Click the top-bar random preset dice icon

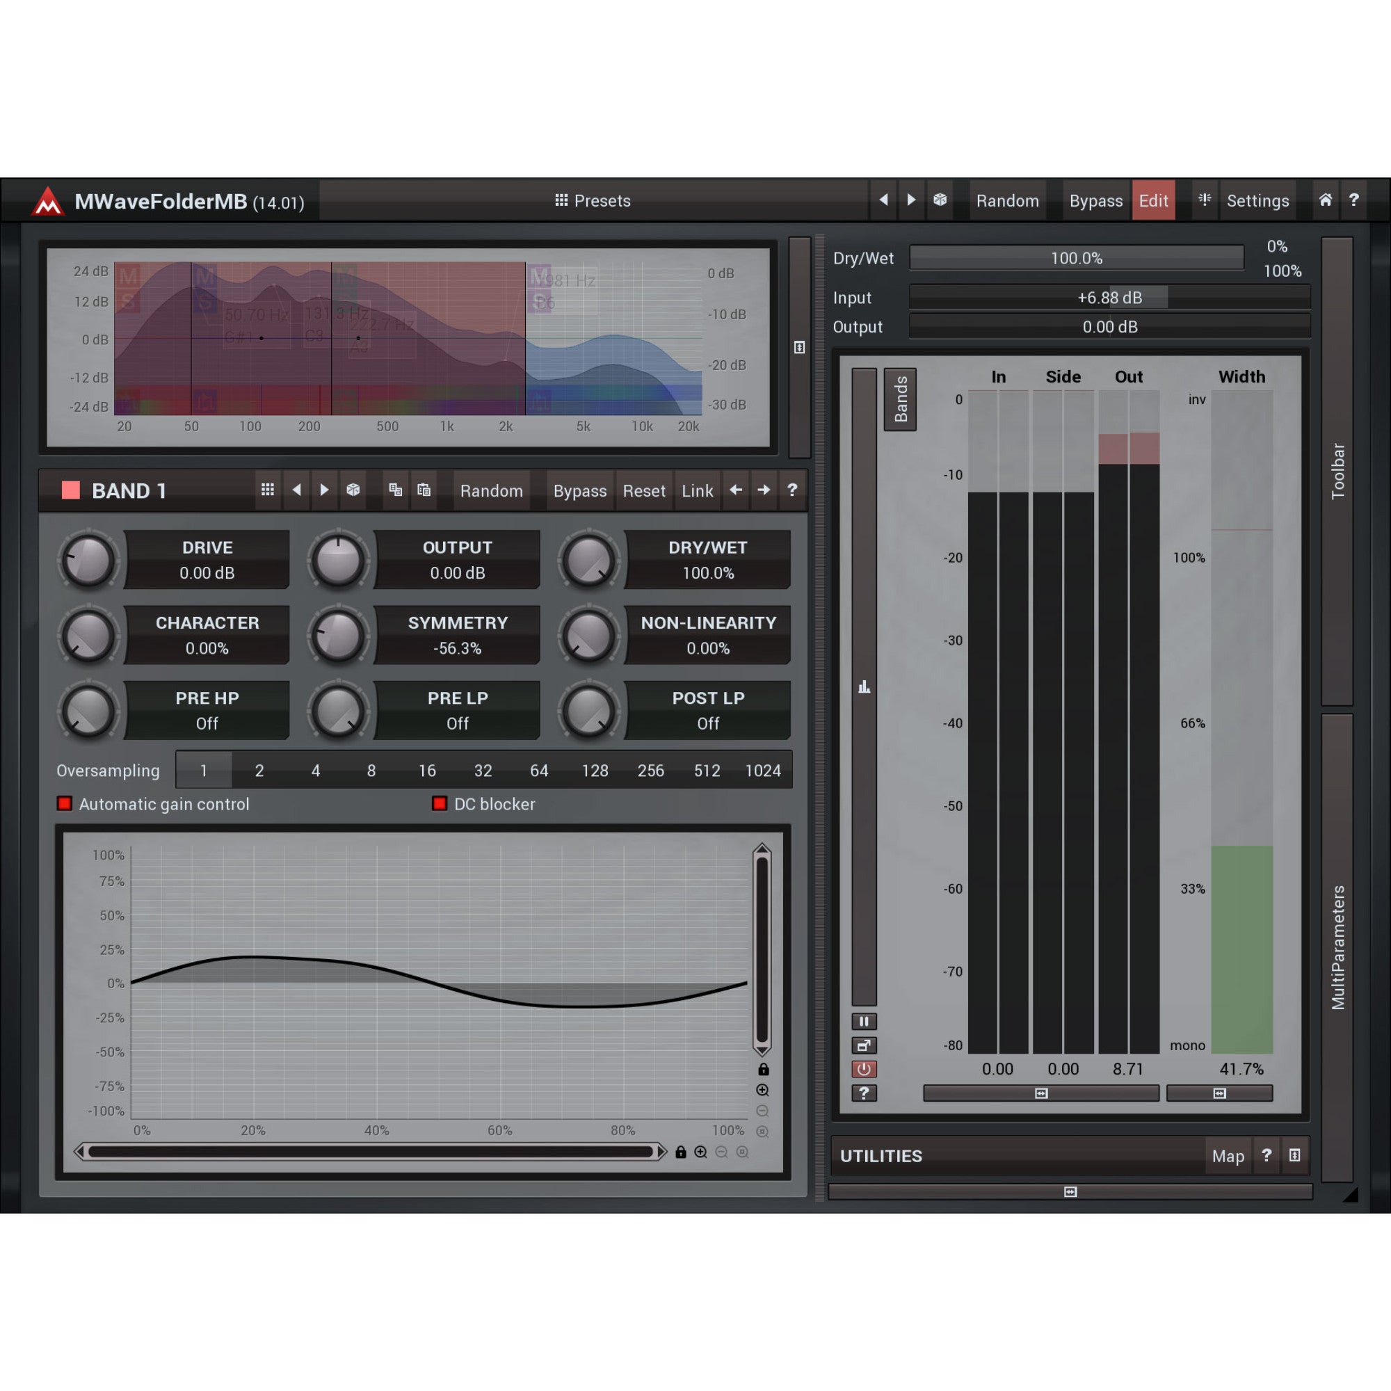click(x=940, y=200)
